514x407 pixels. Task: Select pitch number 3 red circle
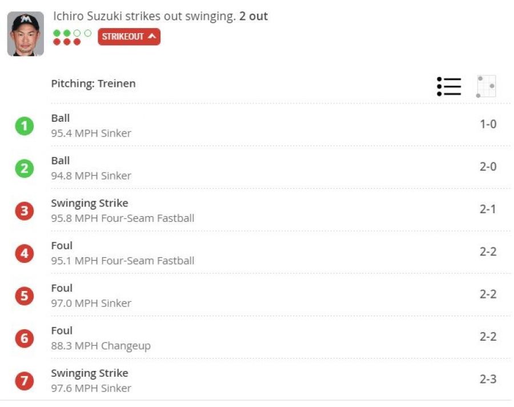25,211
